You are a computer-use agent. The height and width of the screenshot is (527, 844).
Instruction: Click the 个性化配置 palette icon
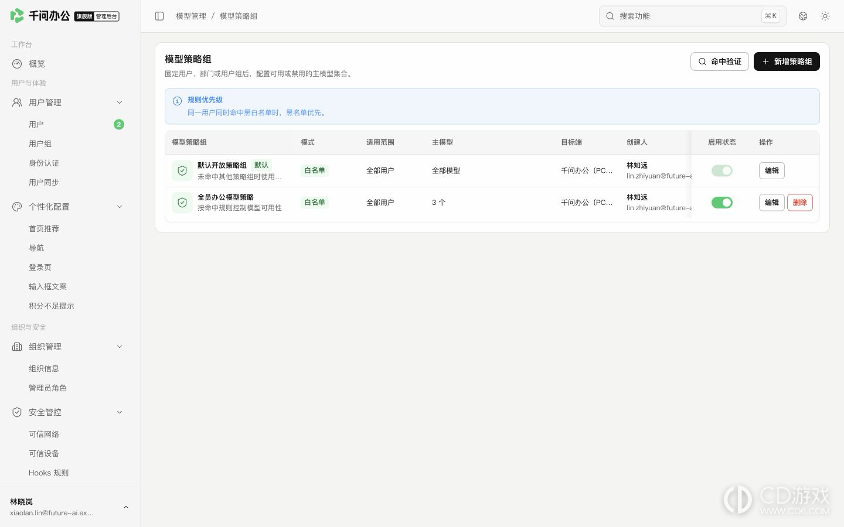click(x=17, y=207)
